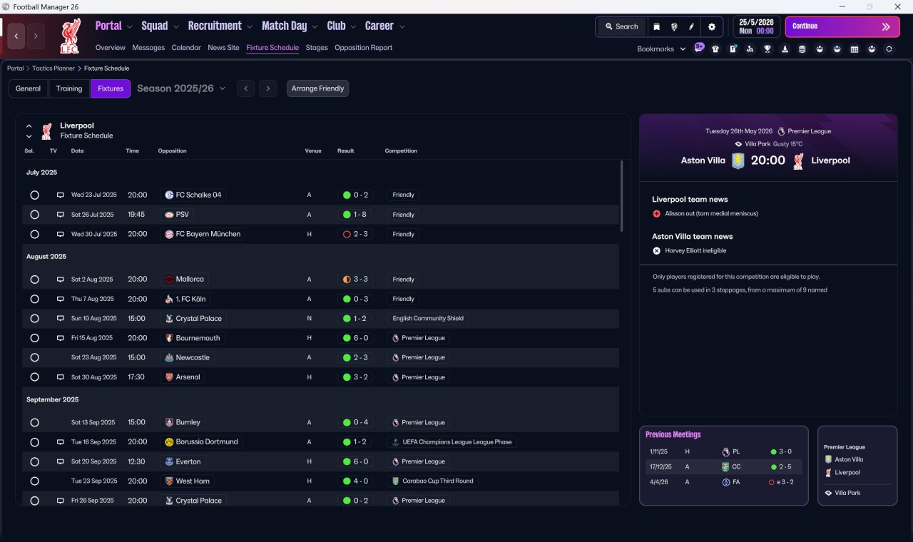Click the Everton opposition name
The height and width of the screenshot is (542, 913).
188,461
